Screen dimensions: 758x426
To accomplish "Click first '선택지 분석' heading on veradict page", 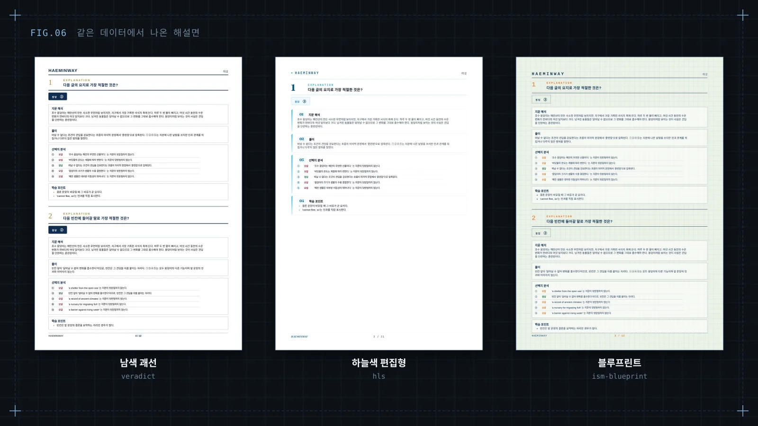I will click(x=59, y=150).
